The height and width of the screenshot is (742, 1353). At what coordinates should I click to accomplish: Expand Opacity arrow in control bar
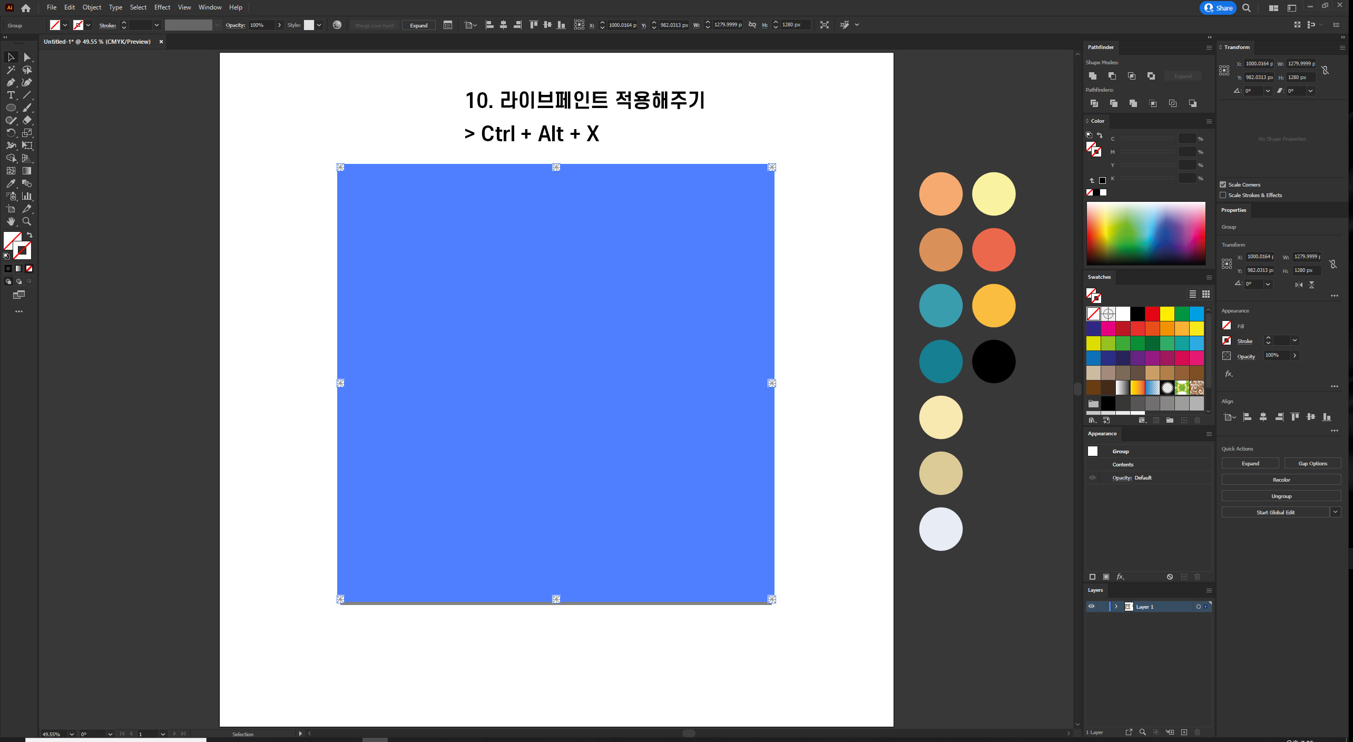click(279, 25)
